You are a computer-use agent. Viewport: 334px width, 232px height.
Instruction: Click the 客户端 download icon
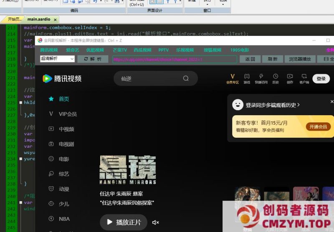pyautogui.click(x=304, y=78)
